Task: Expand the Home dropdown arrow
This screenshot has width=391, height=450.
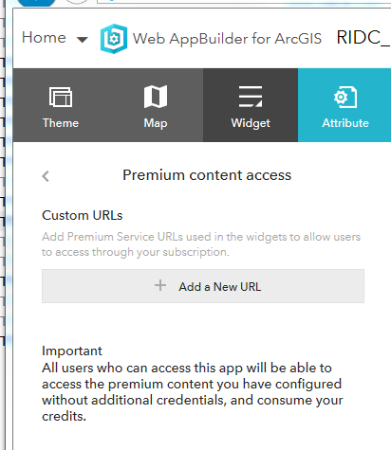Action: [82, 40]
